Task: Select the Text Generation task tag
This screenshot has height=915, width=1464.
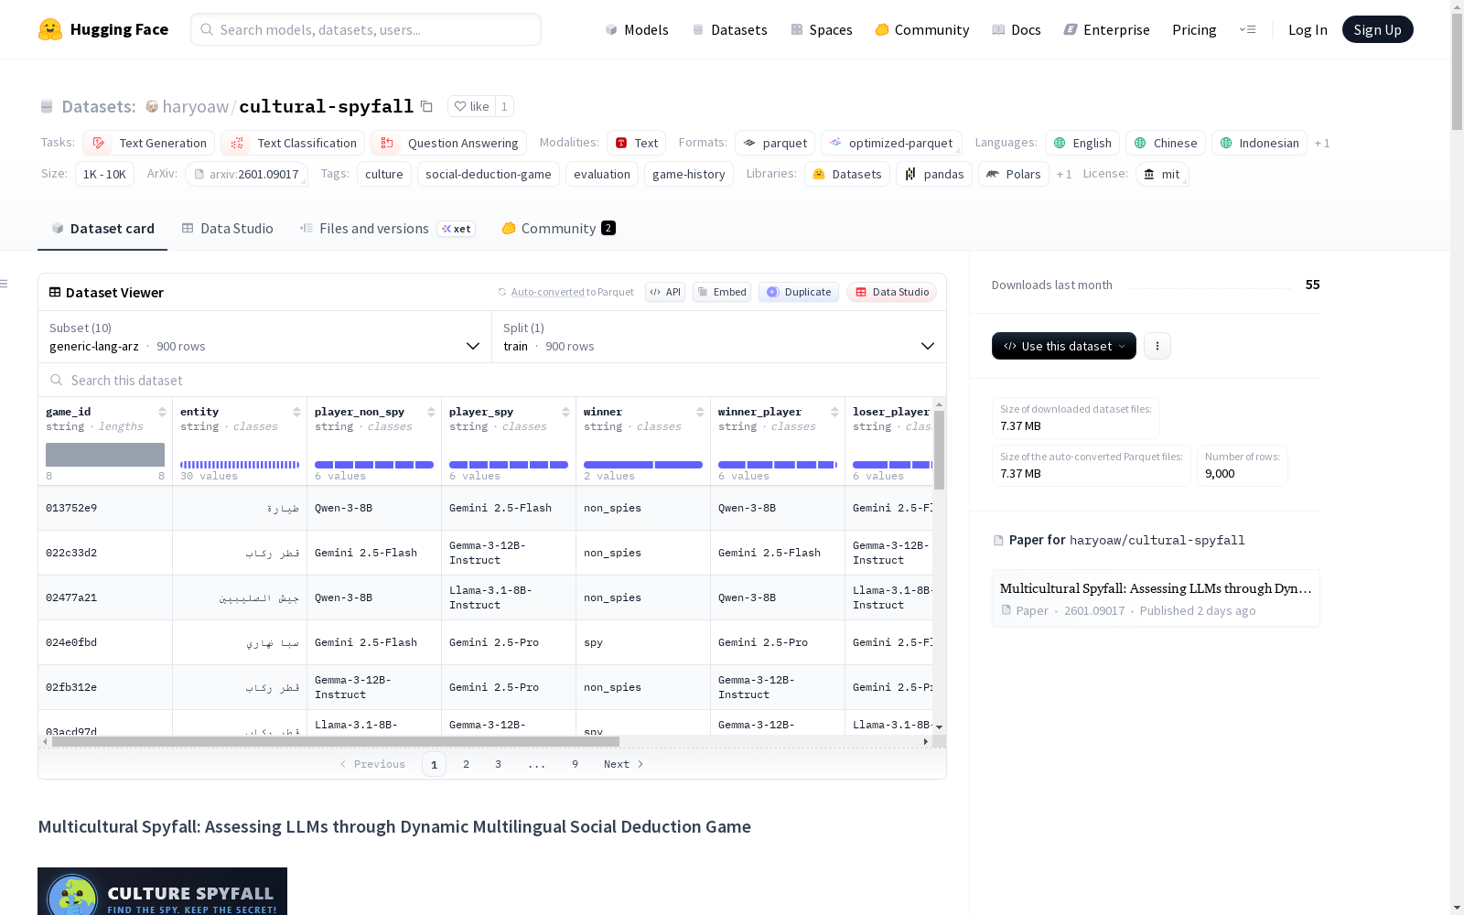Action: point(149,143)
